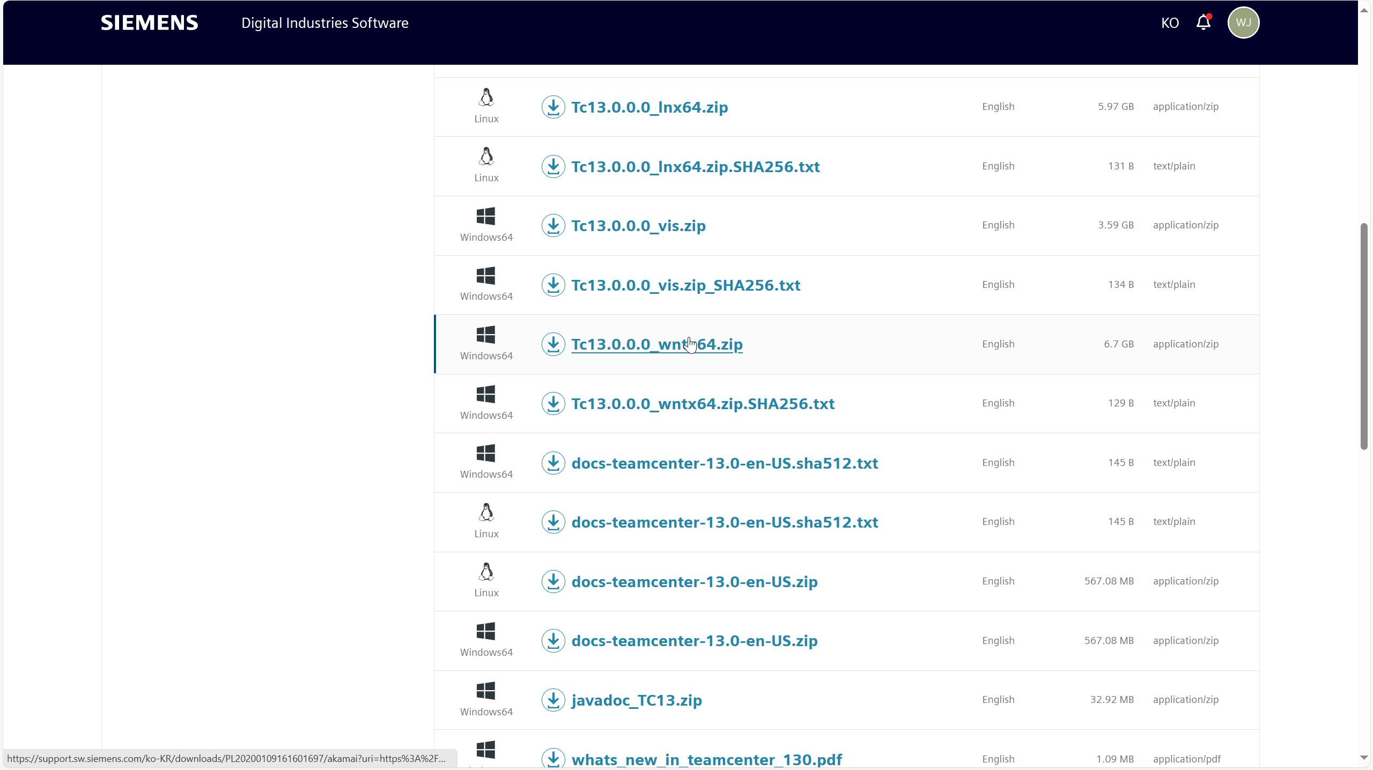Click download icon for Tc13.0.0.0_vis.zip_SHA256.txt
The width and height of the screenshot is (1373, 770).
(553, 285)
